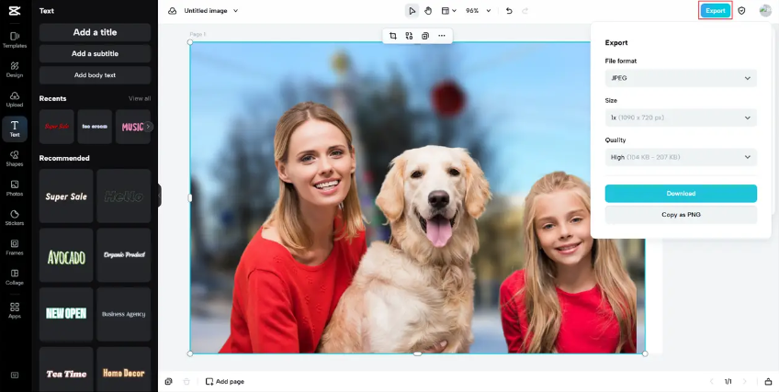Click the duplicate page icon at bottom left

169,382
